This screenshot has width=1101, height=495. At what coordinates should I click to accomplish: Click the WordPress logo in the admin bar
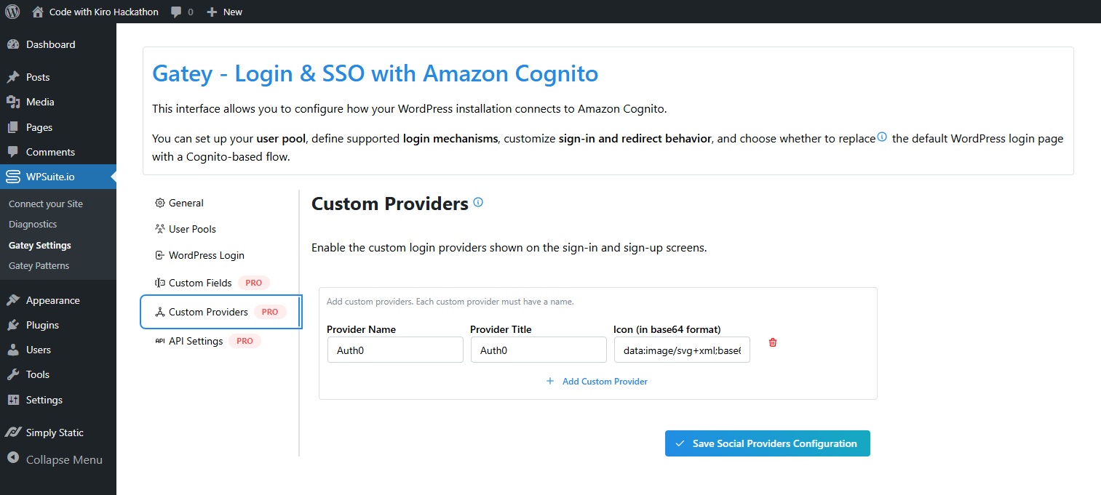pyautogui.click(x=12, y=12)
